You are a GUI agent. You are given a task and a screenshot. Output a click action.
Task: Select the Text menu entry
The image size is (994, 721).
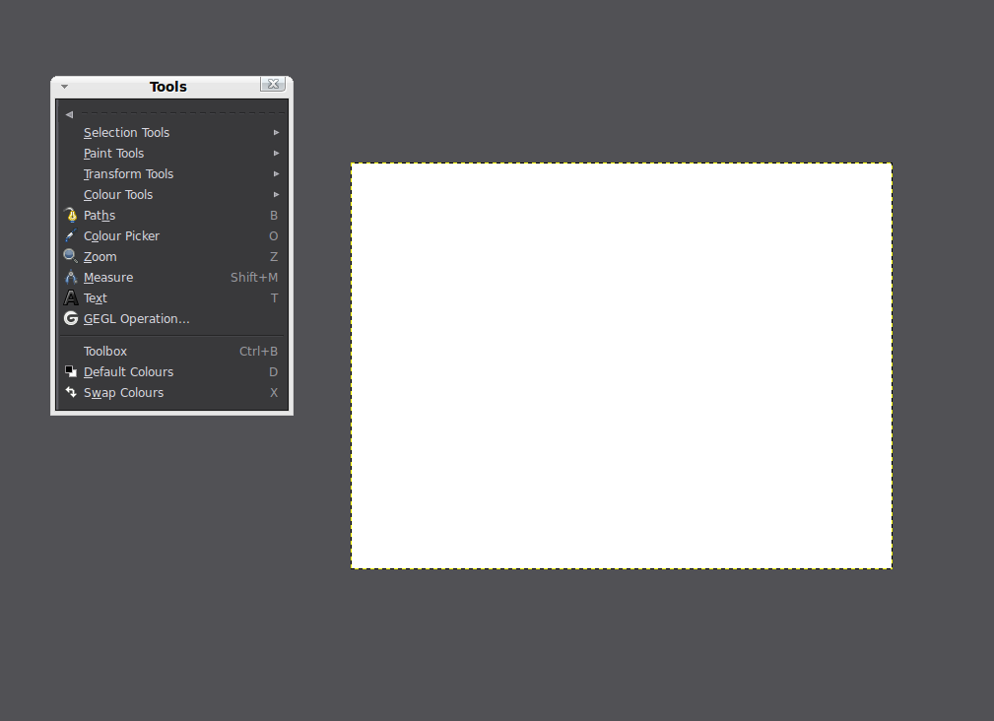click(x=171, y=298)
